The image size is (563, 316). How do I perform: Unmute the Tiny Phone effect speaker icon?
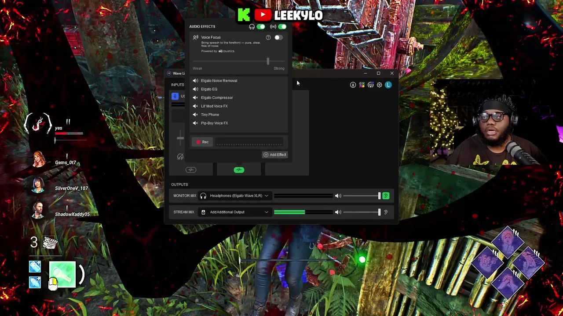click(195, 115)
